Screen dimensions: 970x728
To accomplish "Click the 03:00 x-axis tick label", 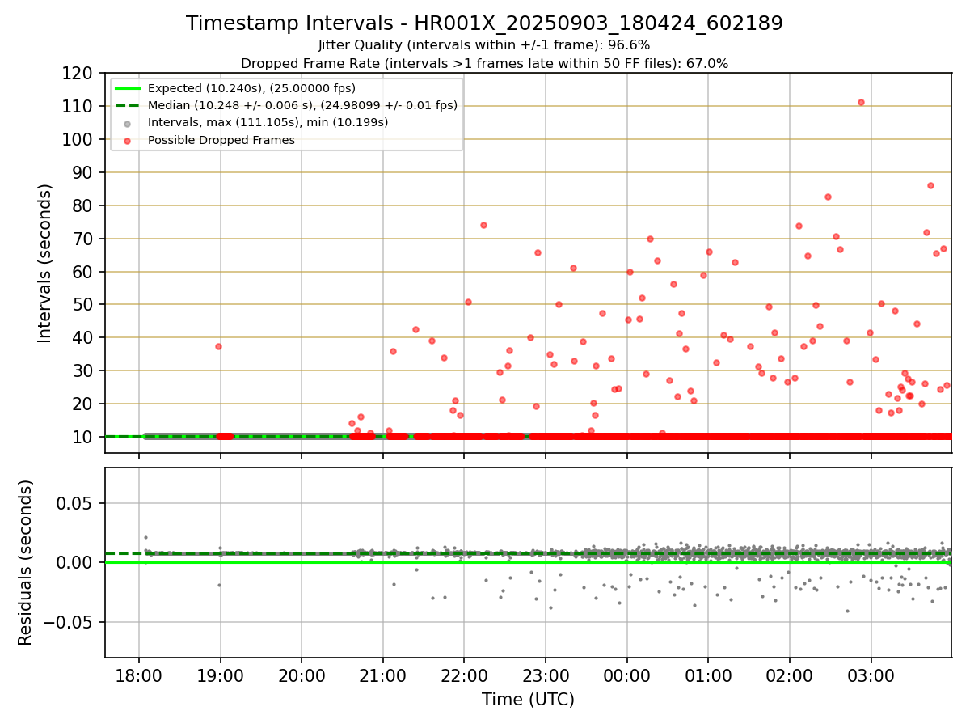I will (871, 676).
